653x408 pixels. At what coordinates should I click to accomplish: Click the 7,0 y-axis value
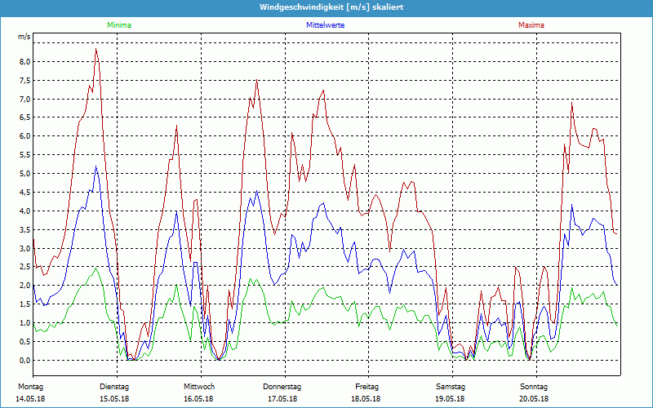(x=25, y=99)
